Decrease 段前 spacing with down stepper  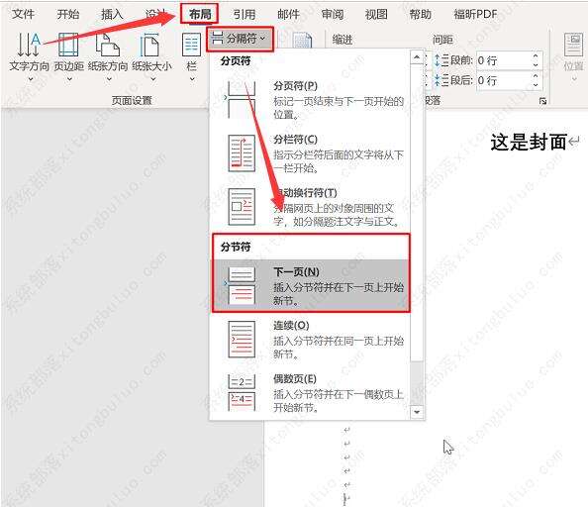point(536,65)
